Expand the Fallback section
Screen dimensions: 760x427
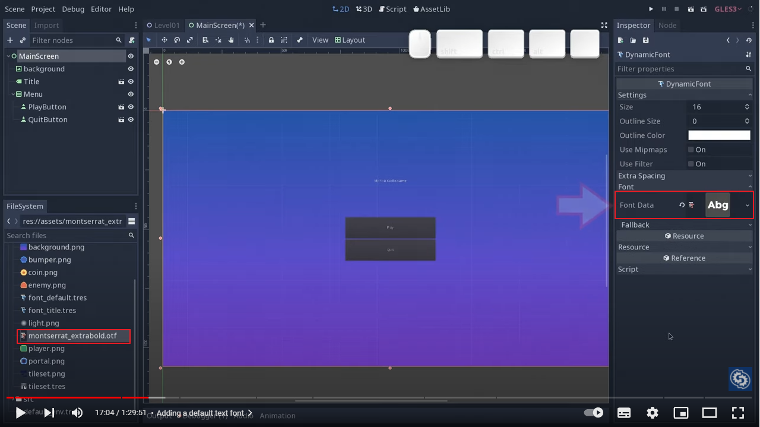tap(685, 224)
